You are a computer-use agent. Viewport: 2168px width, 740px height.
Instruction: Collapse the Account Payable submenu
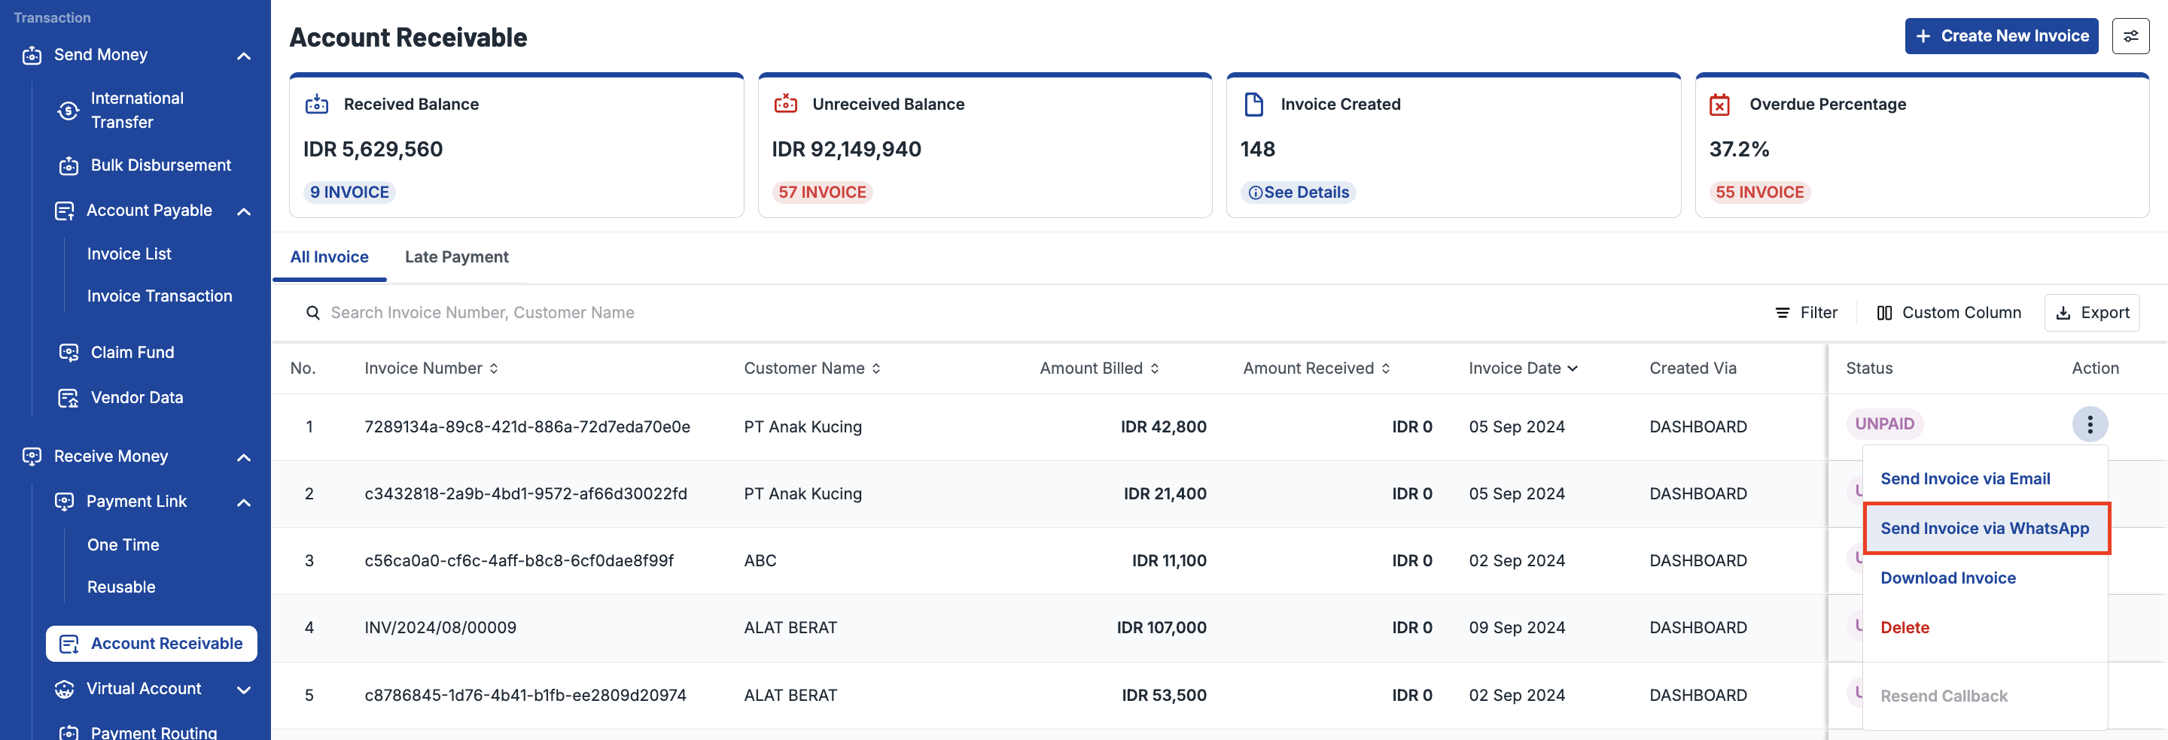click(243, 211)
